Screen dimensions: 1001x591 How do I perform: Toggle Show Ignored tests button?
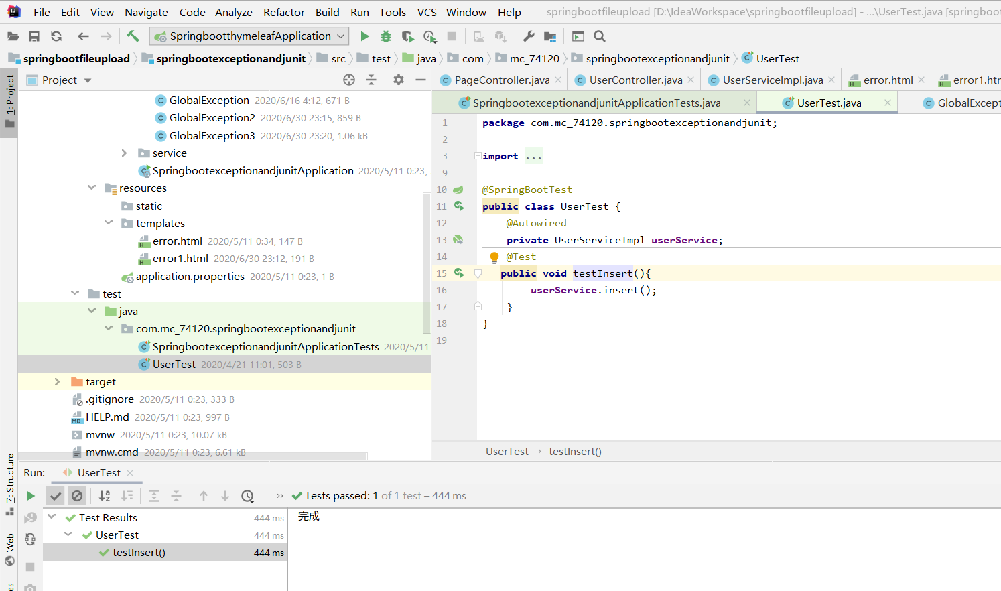tap(77, 496)
